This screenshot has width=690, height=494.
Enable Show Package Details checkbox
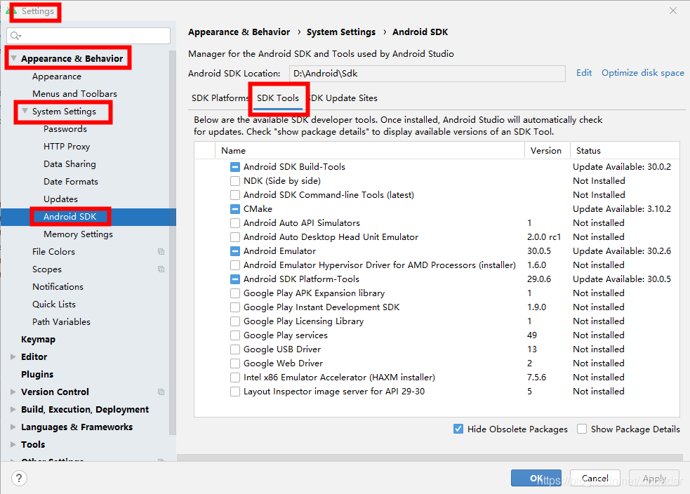tap(582, 429)
